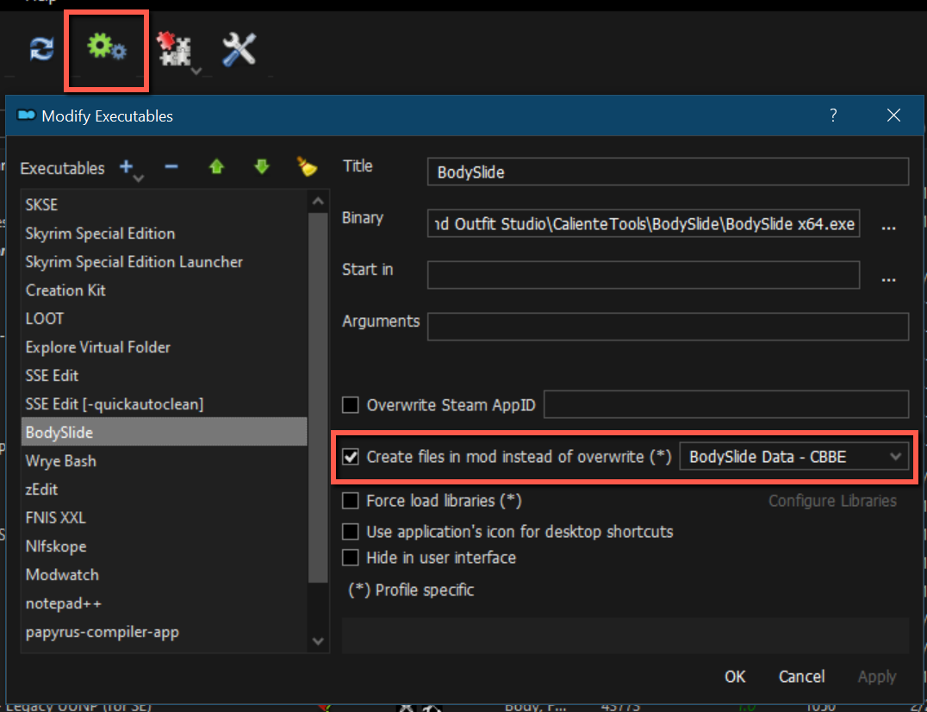Select SKSE in the executables list
The height and width of the screenshot is (712, 927).
pos(165,204)
